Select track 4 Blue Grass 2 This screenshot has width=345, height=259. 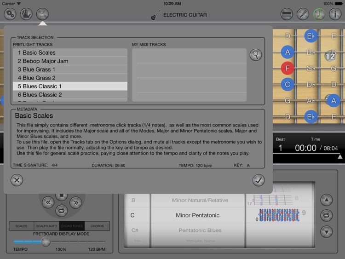coord(70,78)
